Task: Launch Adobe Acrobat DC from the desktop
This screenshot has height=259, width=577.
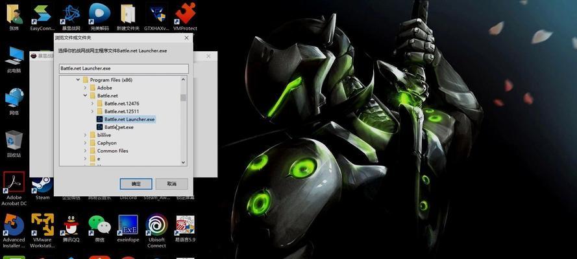Action: click(14, 188)
